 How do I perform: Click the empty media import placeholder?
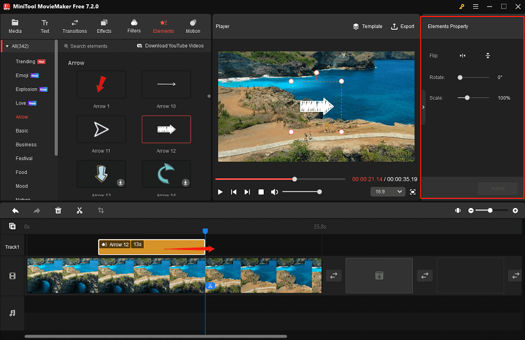(x=379, y=276)
